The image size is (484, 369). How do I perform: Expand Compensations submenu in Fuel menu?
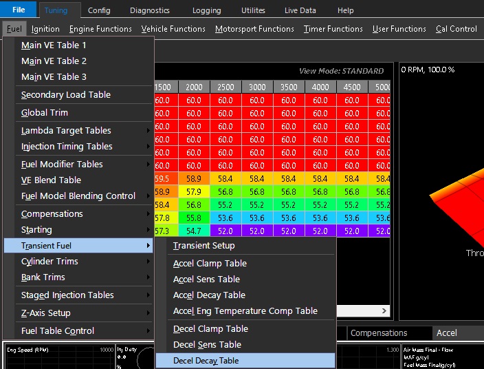point(78,214)
